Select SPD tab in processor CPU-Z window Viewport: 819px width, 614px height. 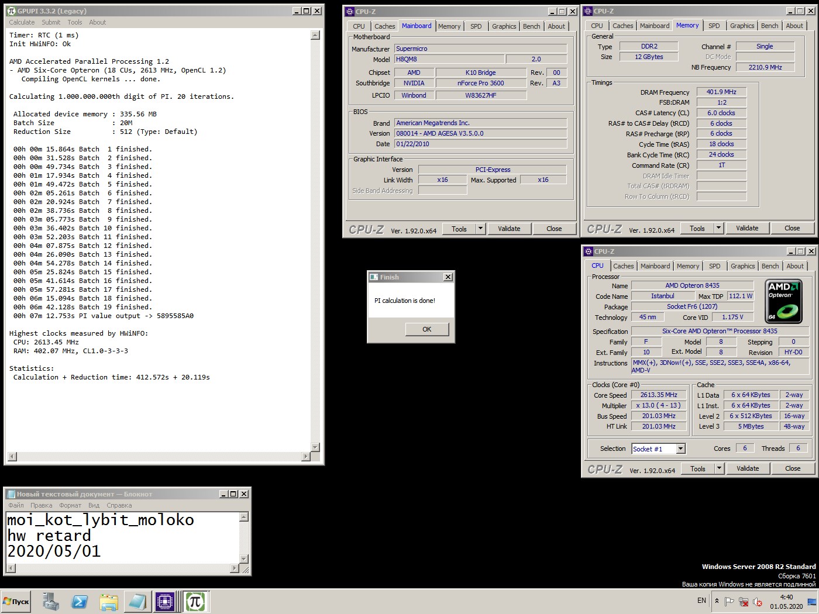click(715, 266)
